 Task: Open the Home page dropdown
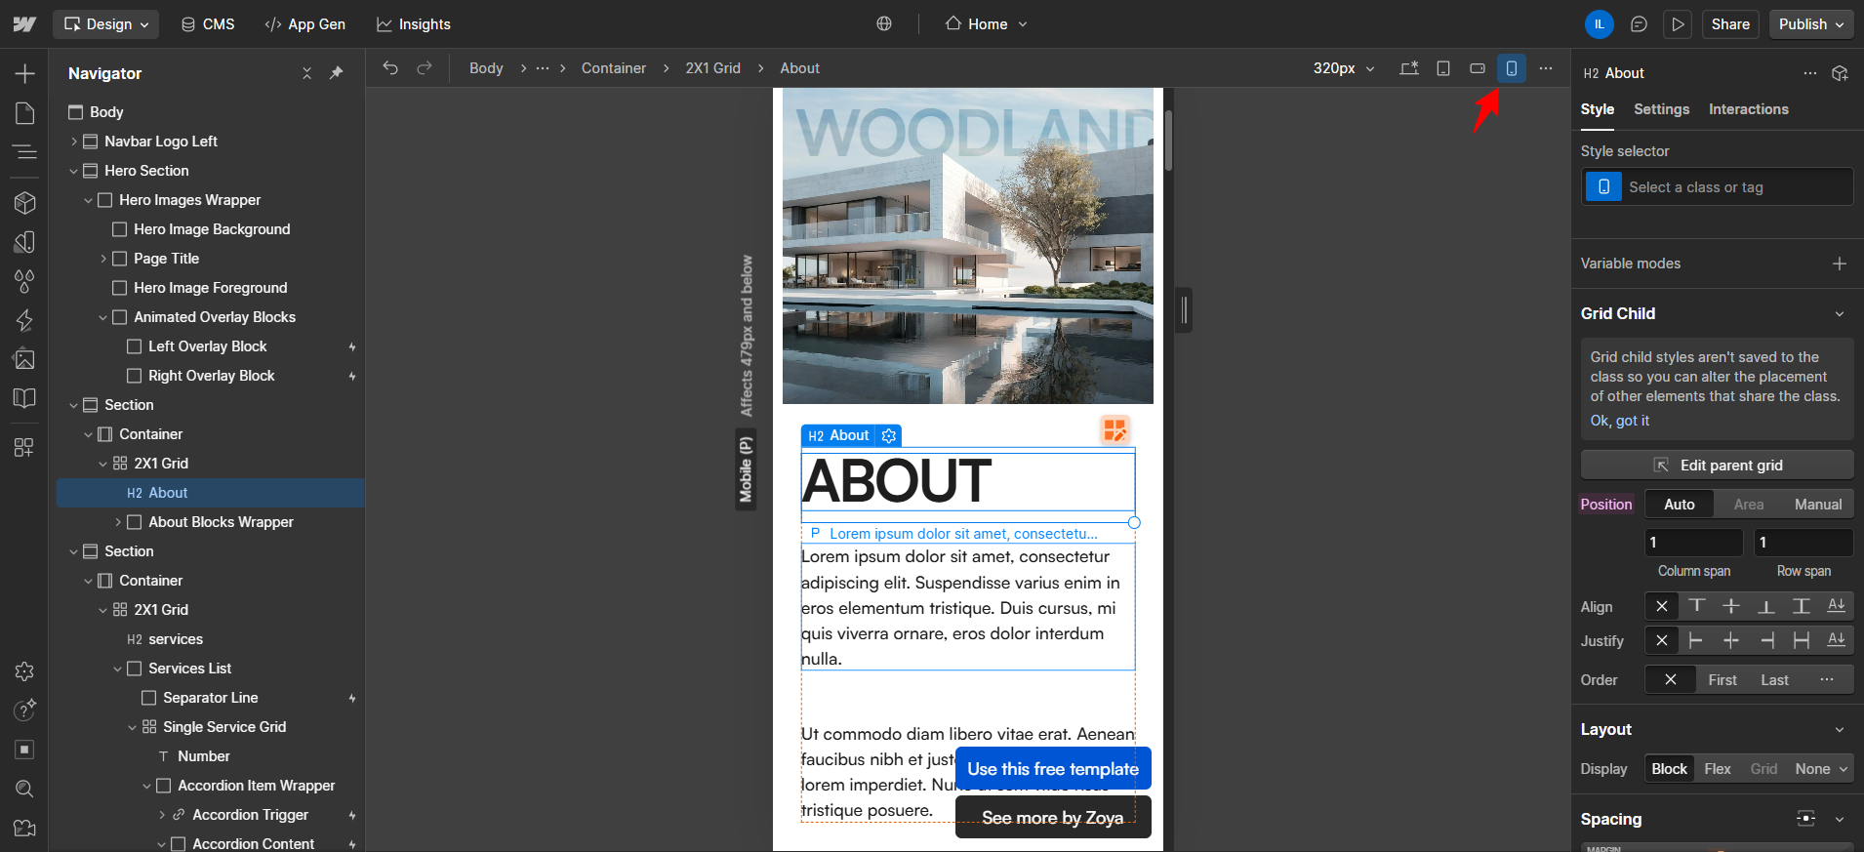coord(986,24)
